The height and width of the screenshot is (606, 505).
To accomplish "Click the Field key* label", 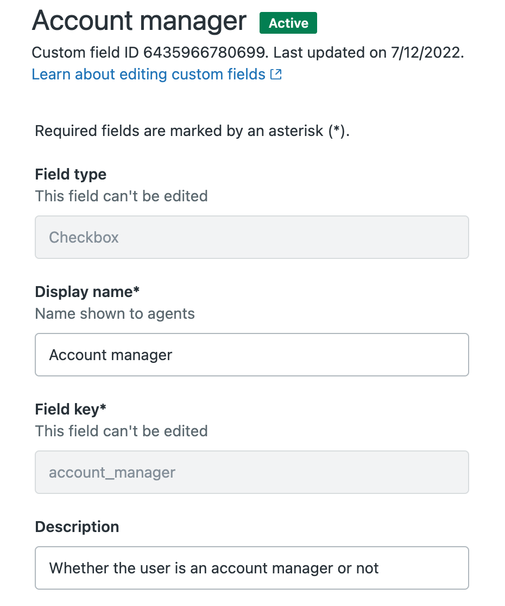I will point(71,409).
